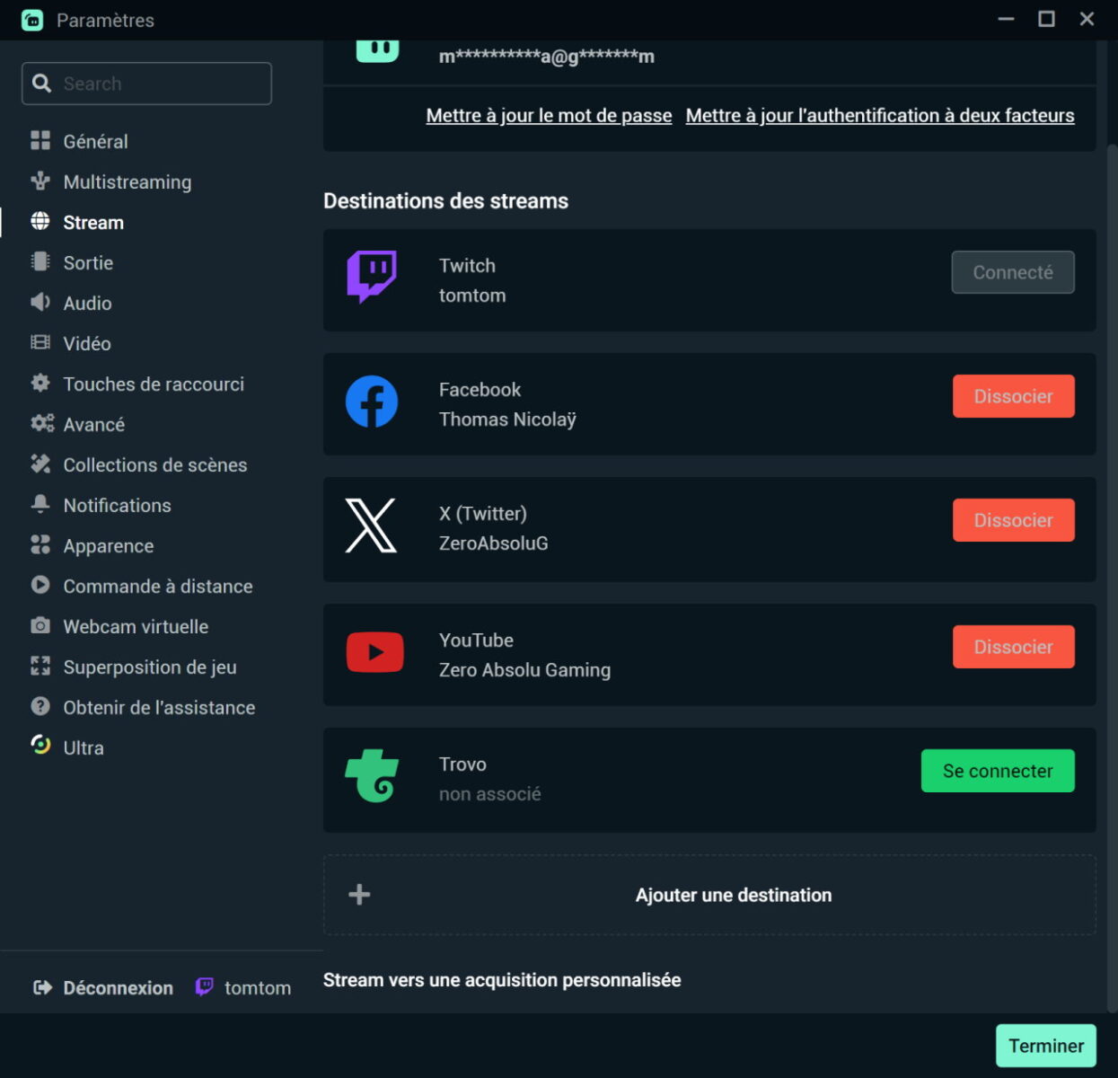Viewport: 1118px width, 1078px height.
Task: Click the Destinations des streams heading
Action: (445, 201)
